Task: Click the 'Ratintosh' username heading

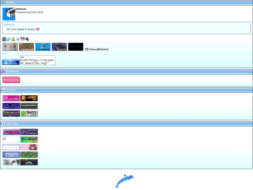Action: (x=21, y=9)
